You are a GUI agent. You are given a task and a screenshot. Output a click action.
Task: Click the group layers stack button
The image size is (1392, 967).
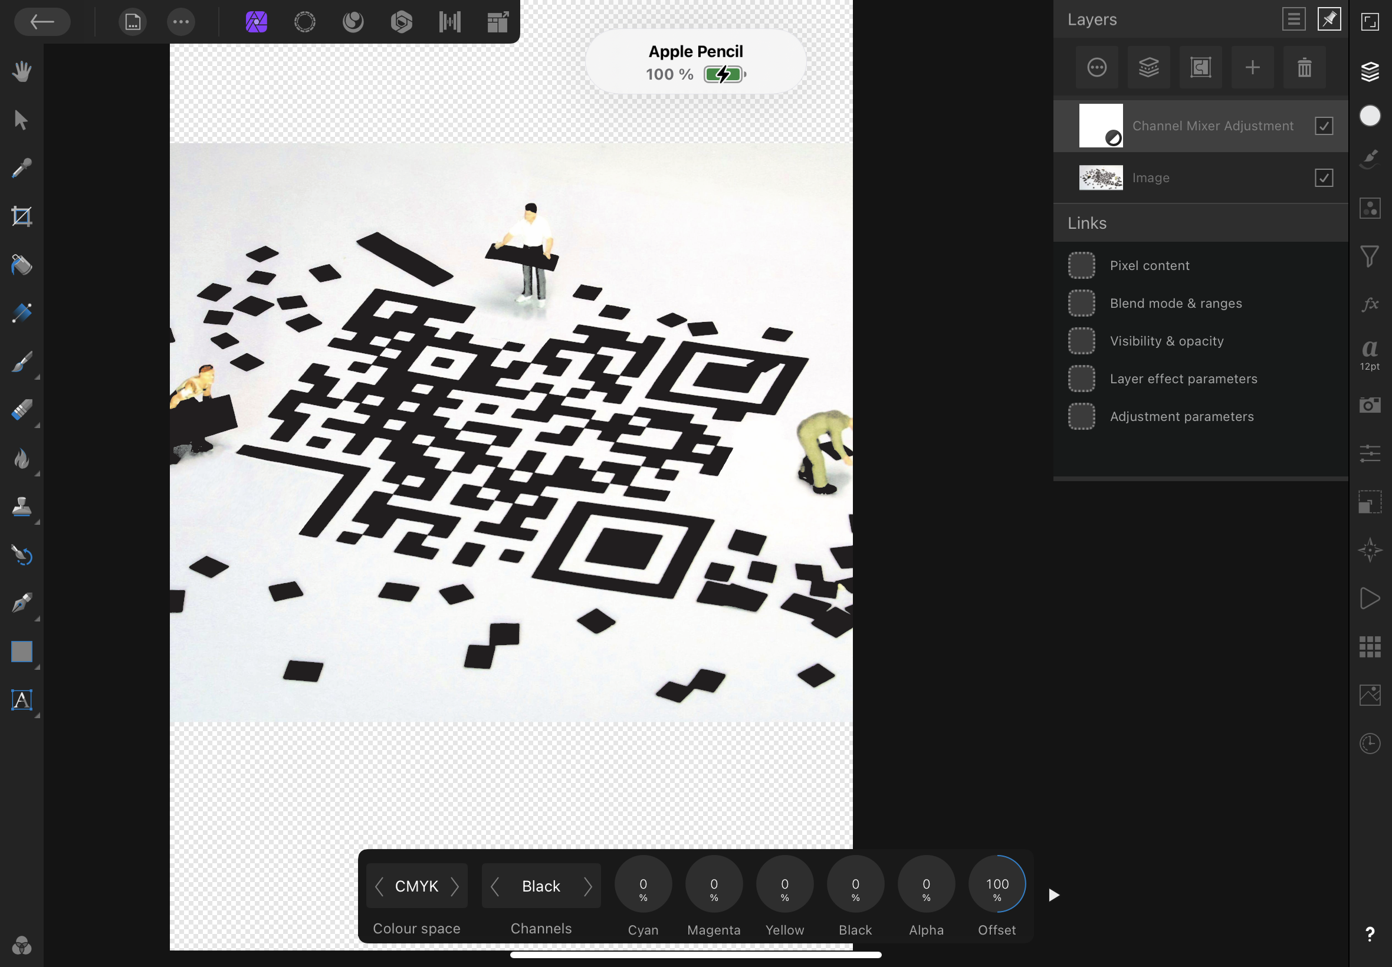(x=1148, y=67)
